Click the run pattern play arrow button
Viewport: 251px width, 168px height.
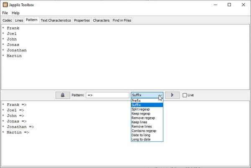[x=172, y=95]
